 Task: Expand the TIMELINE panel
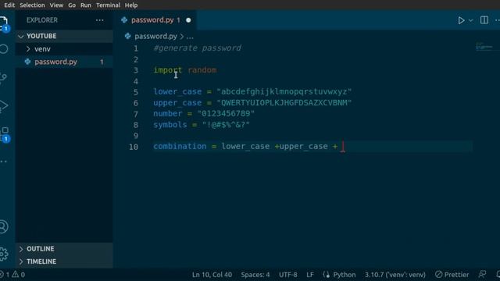coord(64,261)
